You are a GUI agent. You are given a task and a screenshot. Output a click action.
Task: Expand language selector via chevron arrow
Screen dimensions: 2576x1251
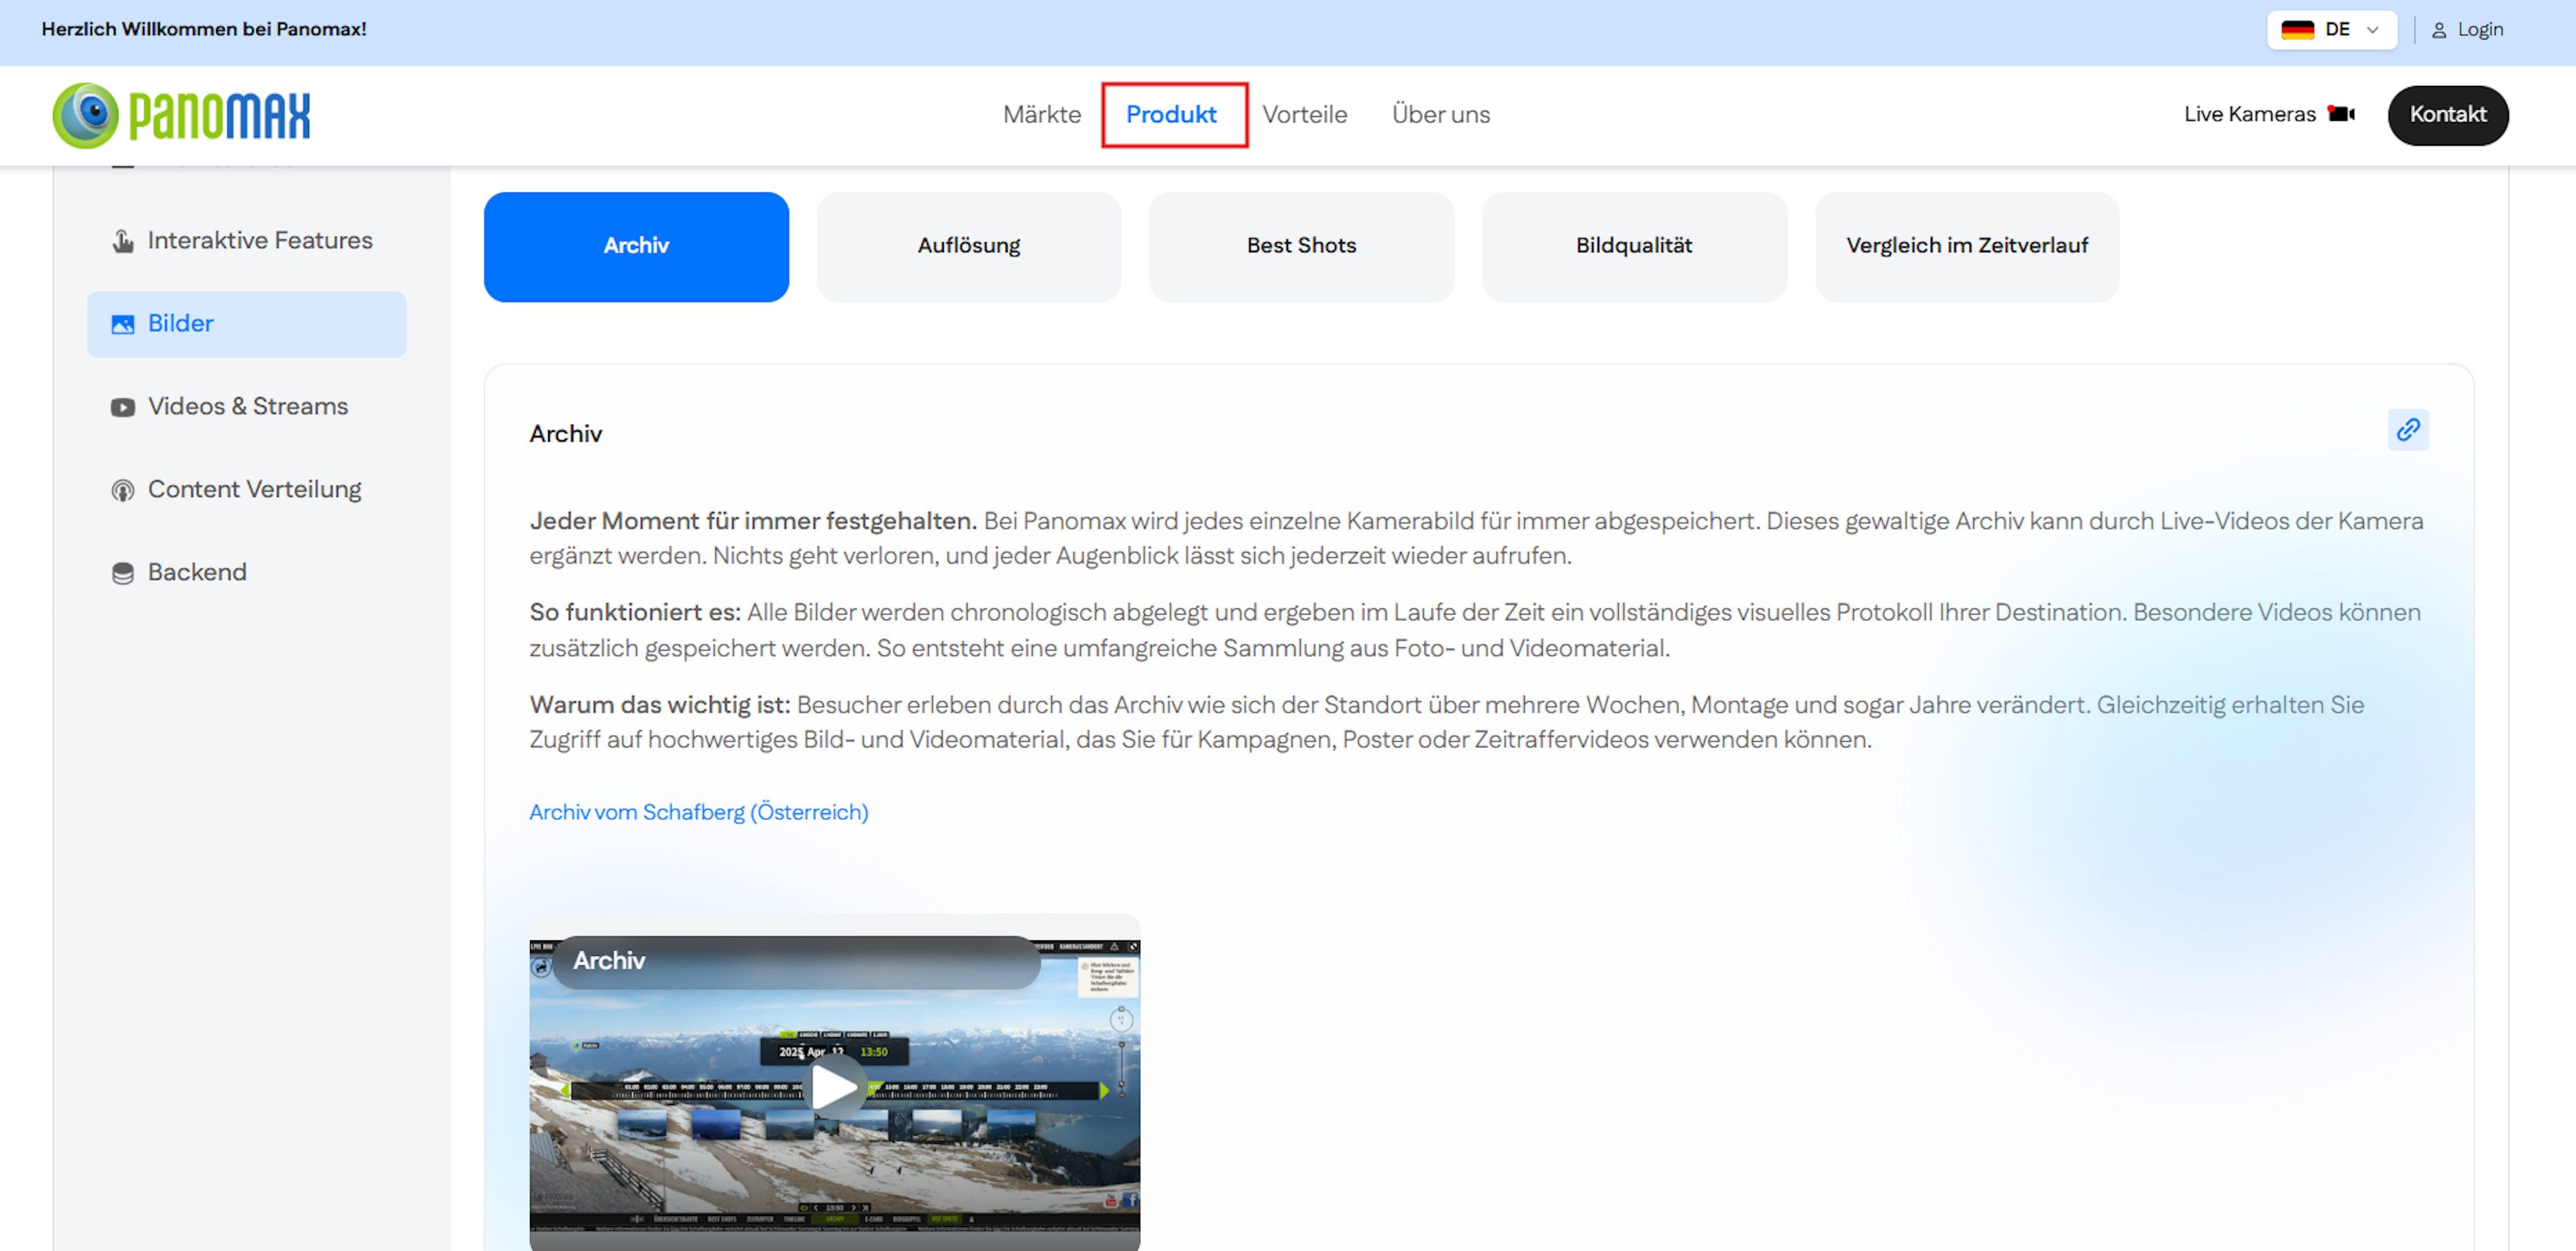[2372, 30]
